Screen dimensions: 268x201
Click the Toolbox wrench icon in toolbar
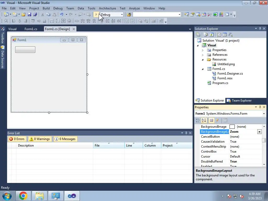point(210,15)
